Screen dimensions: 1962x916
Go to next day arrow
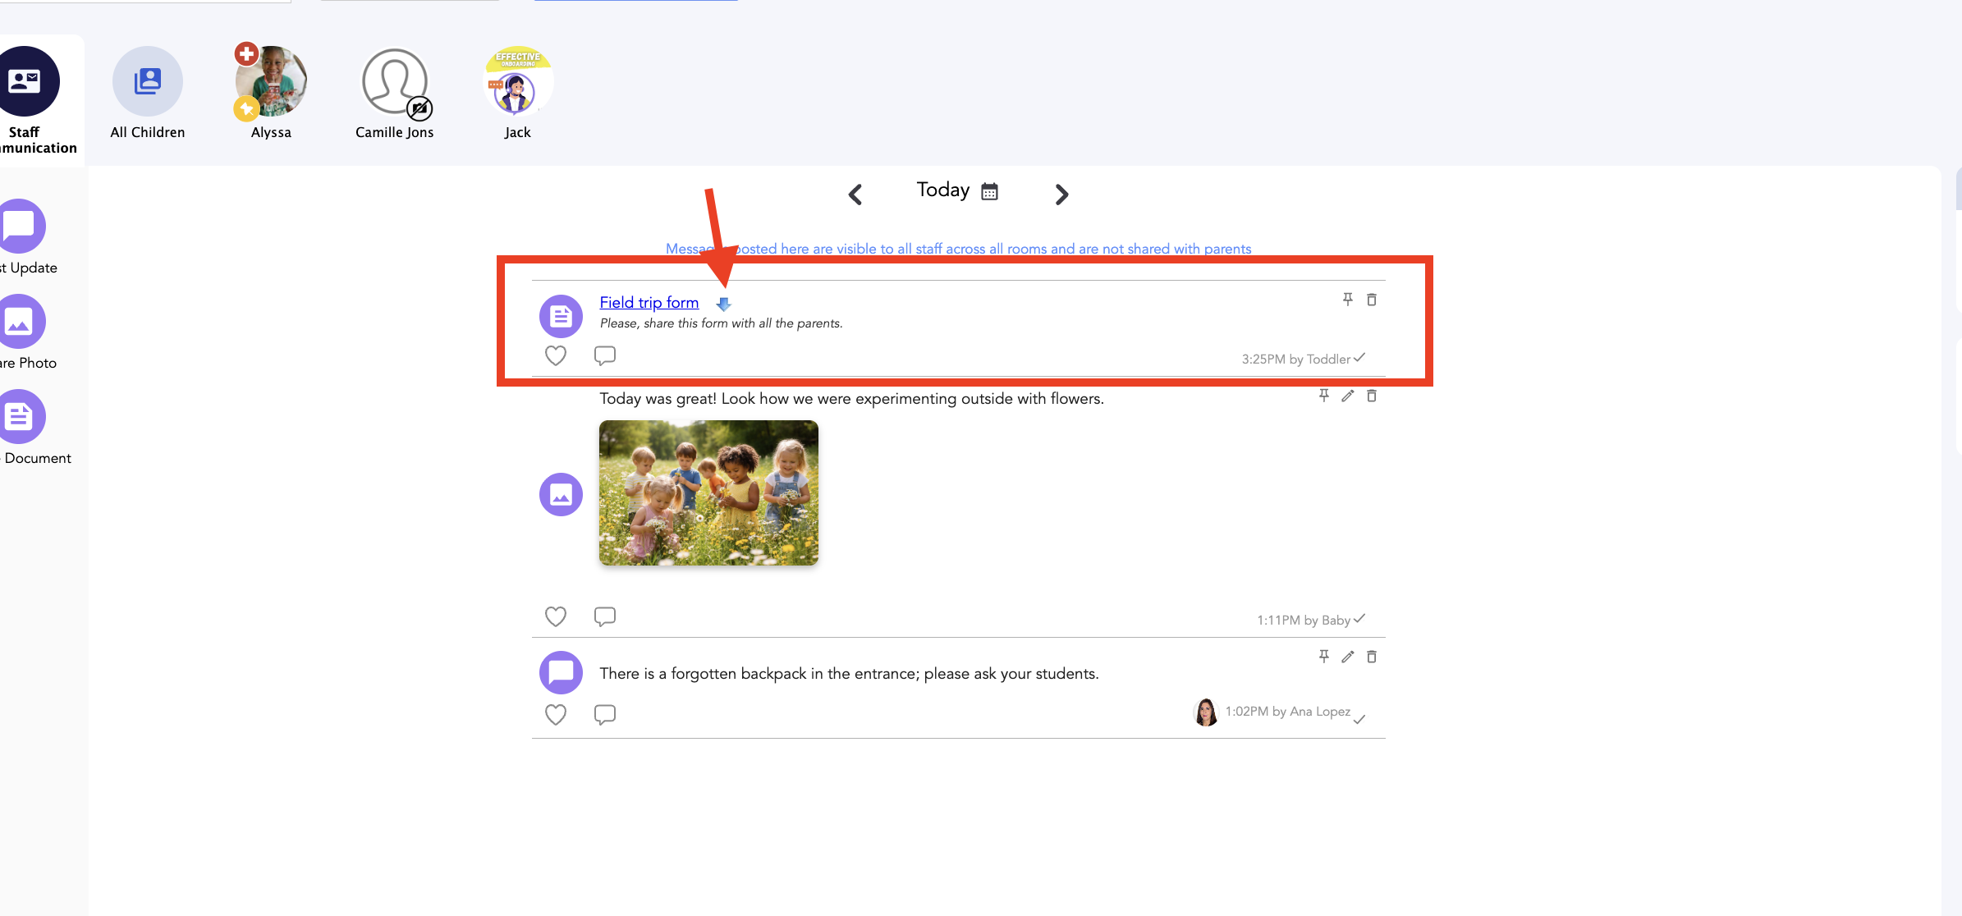[1061, 195]
